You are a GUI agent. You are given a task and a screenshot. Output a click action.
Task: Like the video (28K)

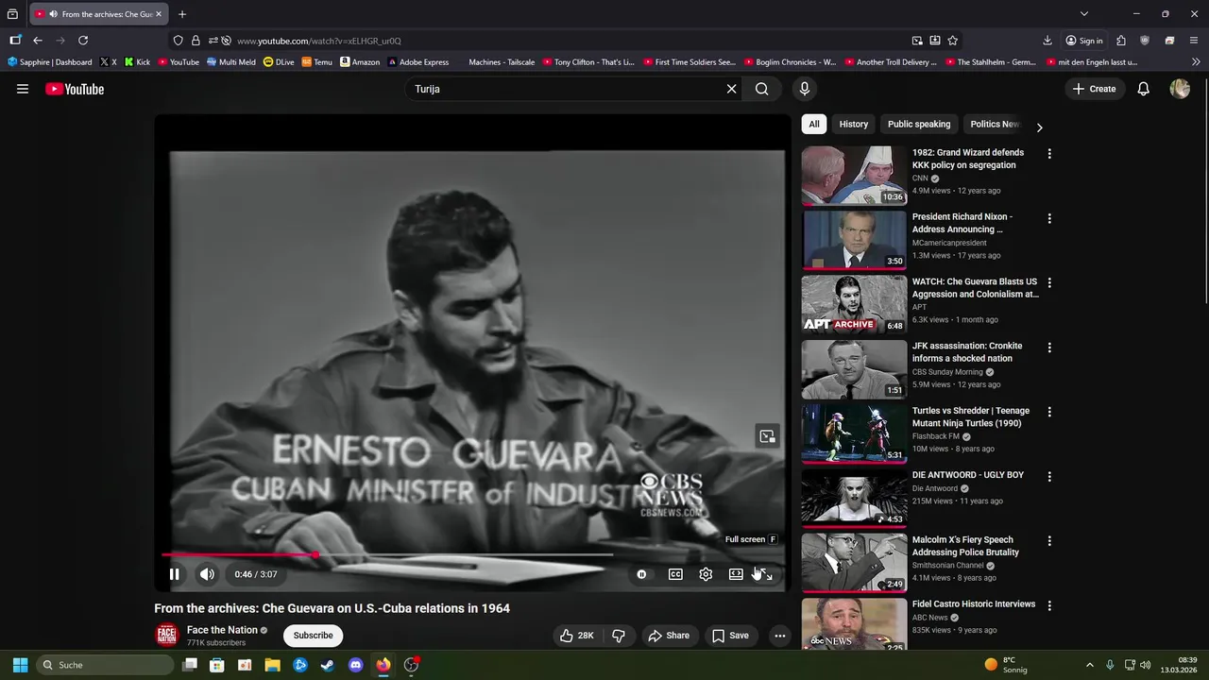(x=577, y=636)
